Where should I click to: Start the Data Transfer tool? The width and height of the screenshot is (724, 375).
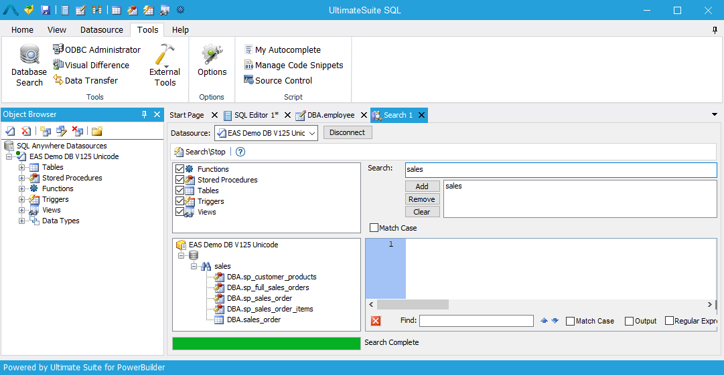[85, 81]
